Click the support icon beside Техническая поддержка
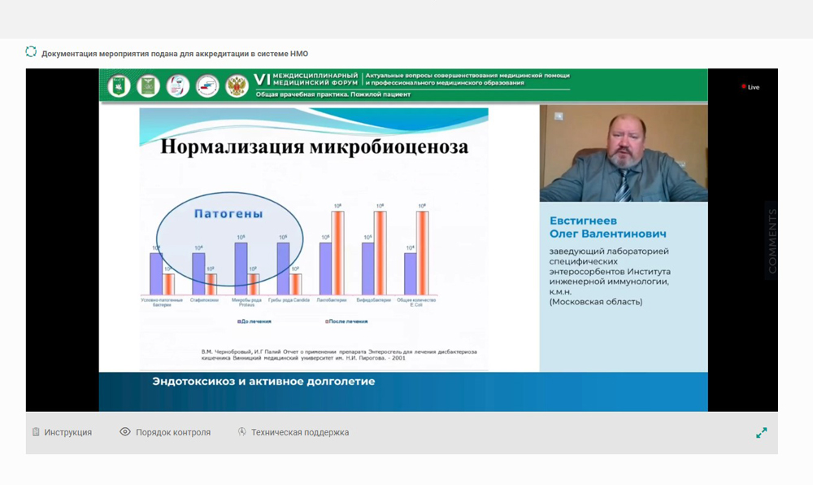This screenshot has height=485, width=813. pos(242,432)
